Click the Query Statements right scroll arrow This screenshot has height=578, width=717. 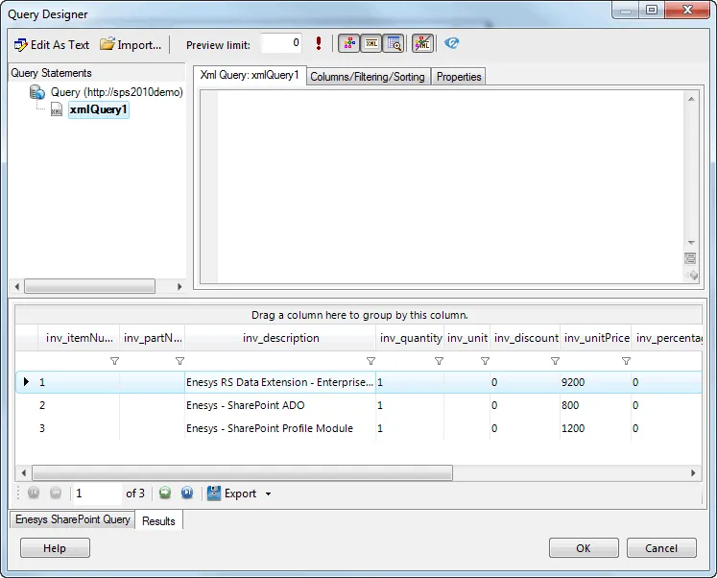[179, 287]
